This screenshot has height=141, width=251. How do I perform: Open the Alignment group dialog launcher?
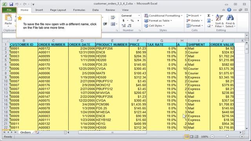point(117,30)
